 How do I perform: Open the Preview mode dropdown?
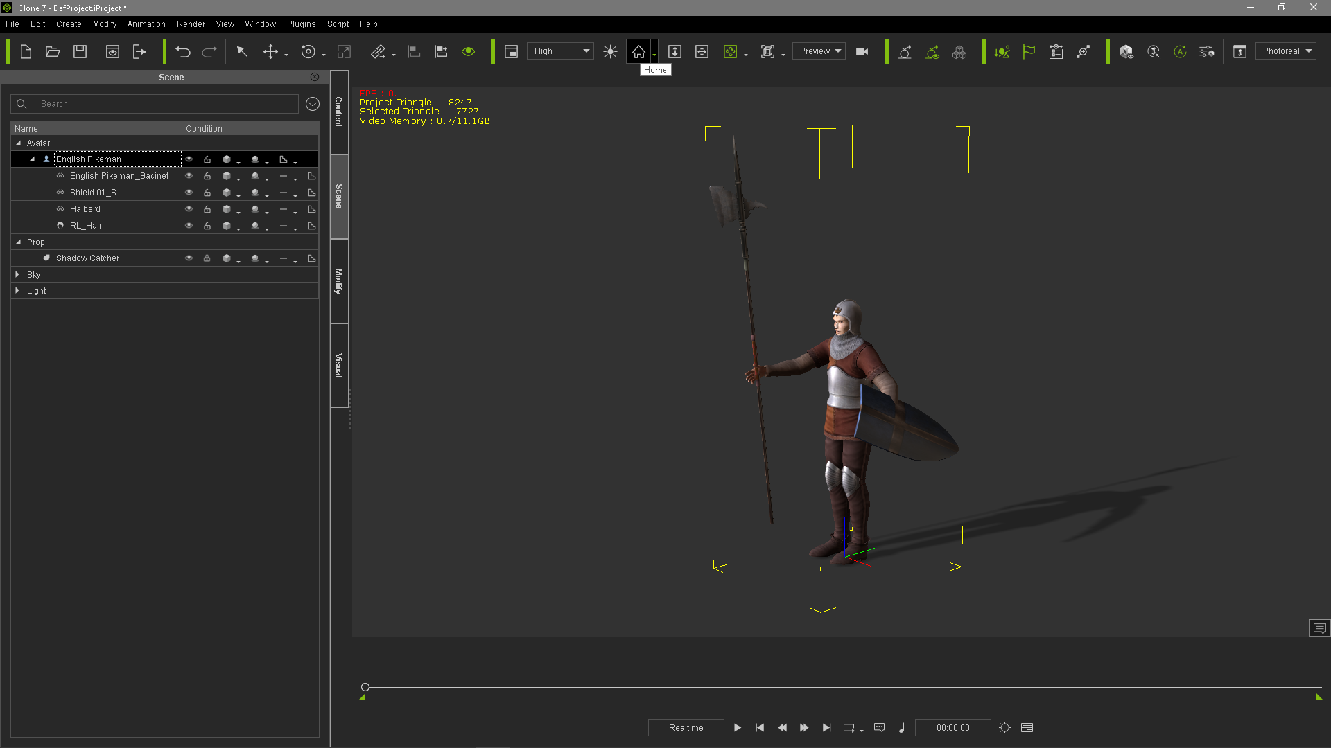point(819,51)
